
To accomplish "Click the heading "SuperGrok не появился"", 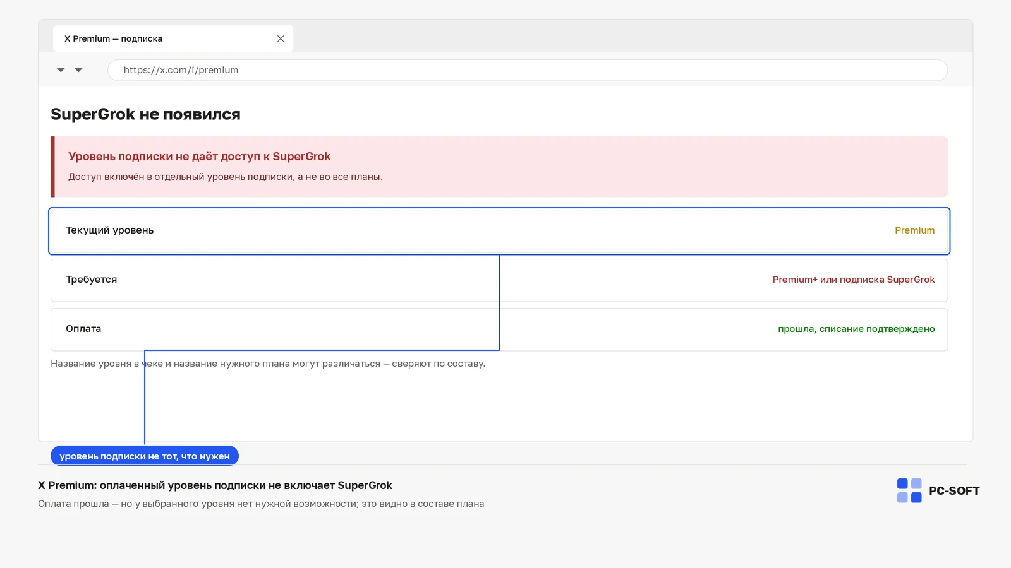I will [x=145, y=114].
